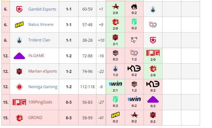Go to the Nemiga Gaming team page
The width and height of the screenshot is (212, 128).
click(x=43, y=87)
